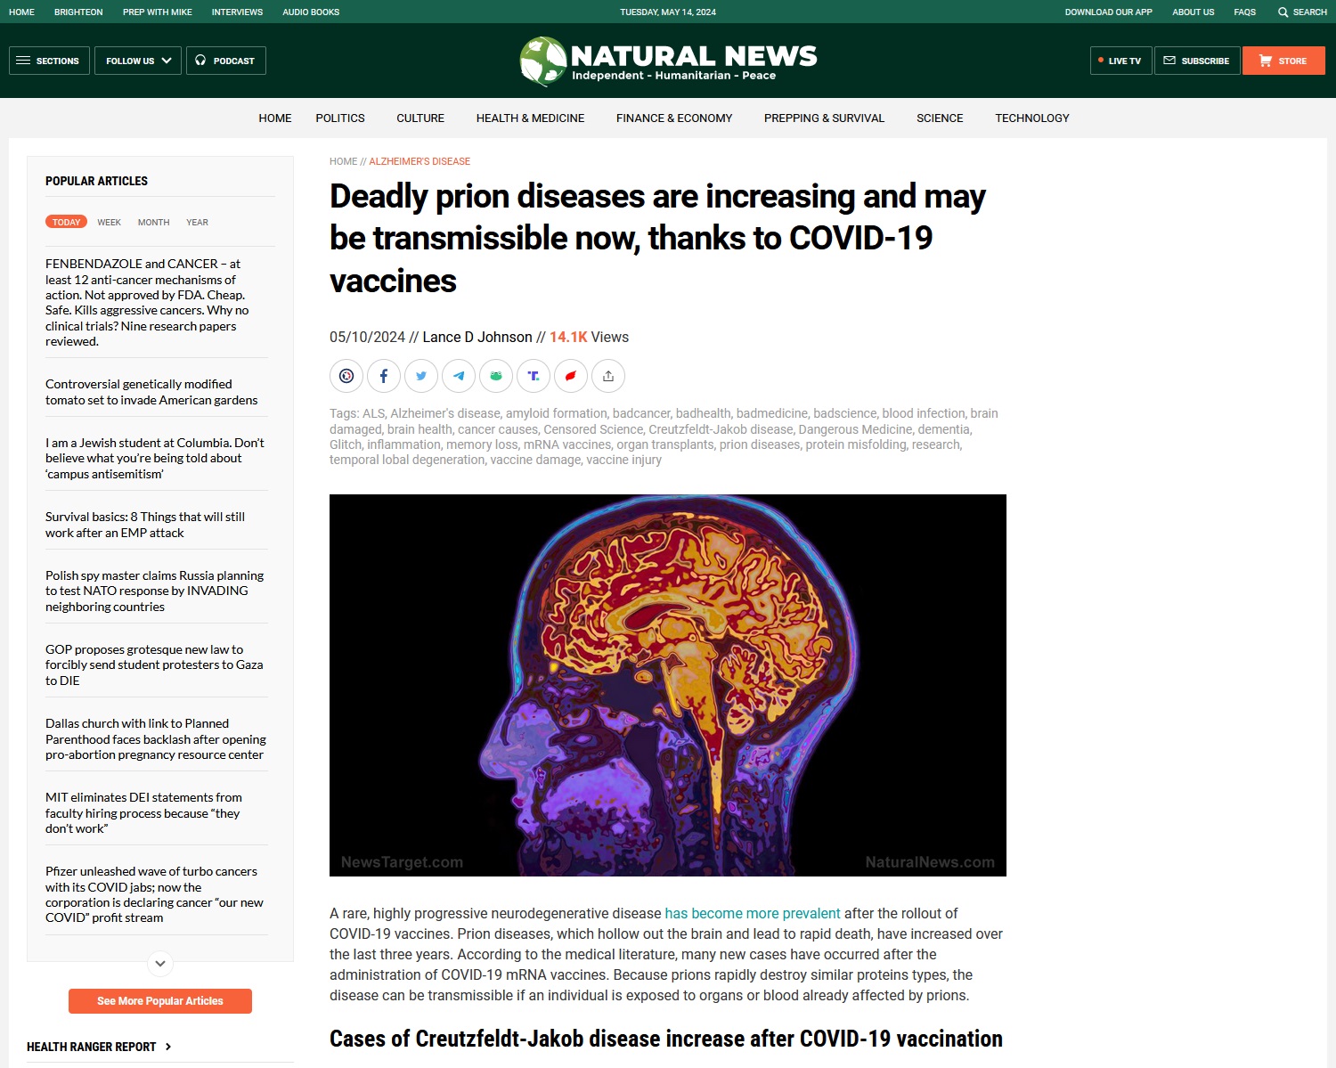Switch popular articles to Month

[153, 222]
